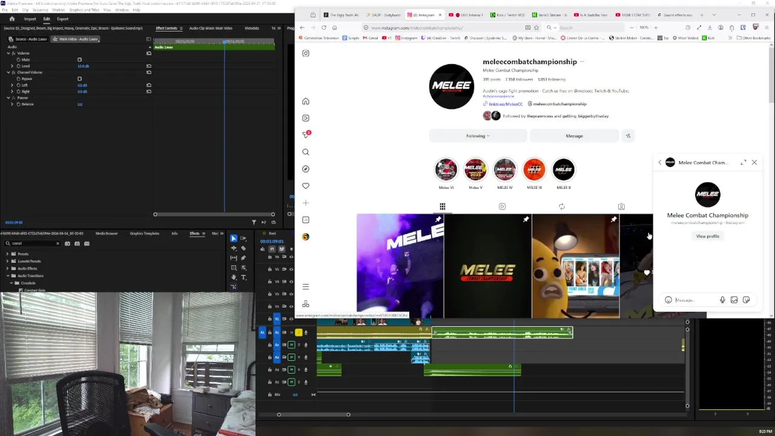Image resolution: width=775 pixels, height=436 pixels.
Task: Switch to the Media Browser tab
Action: [107, 233]
